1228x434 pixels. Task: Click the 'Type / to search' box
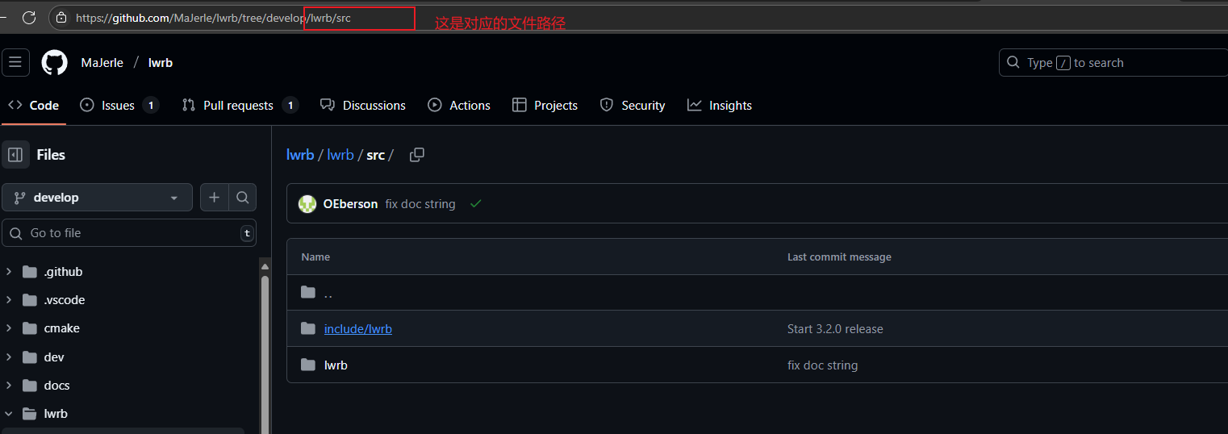1113,62
